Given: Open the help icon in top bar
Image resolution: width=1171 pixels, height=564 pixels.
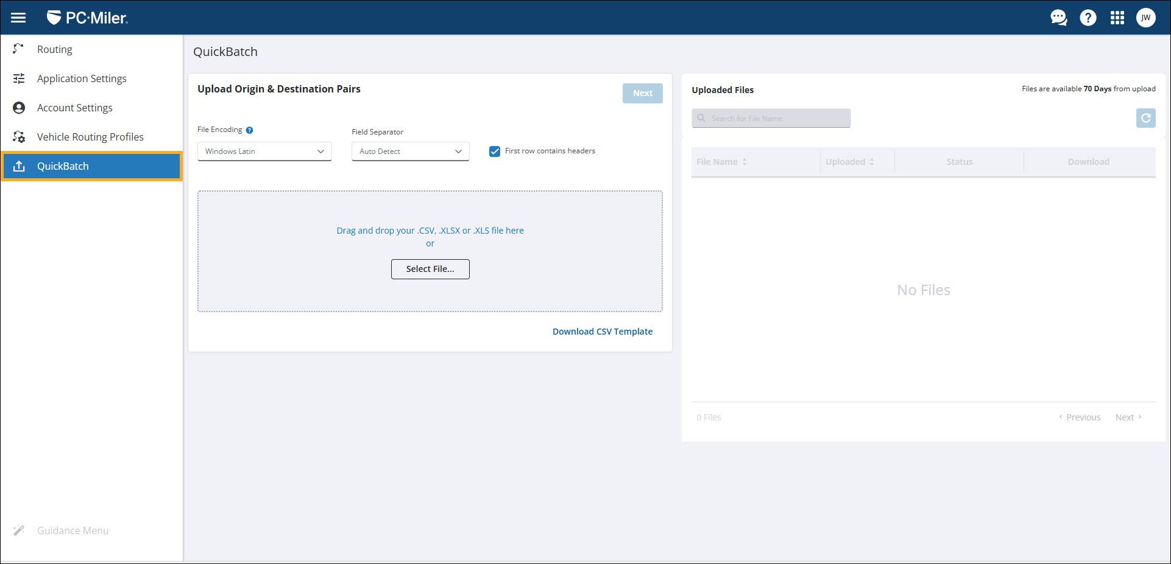Looking at the screenshot, I should pos(1088,18).
